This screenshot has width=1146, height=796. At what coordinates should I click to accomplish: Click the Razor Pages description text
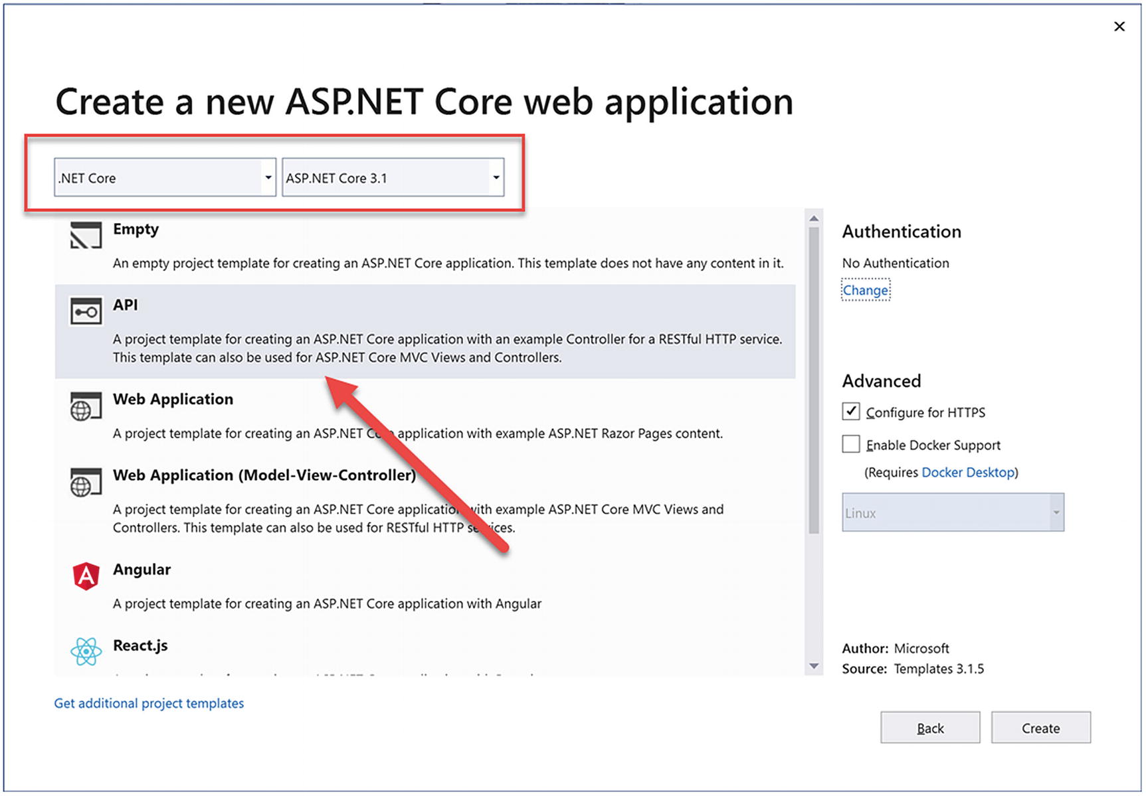coord(417,434)
